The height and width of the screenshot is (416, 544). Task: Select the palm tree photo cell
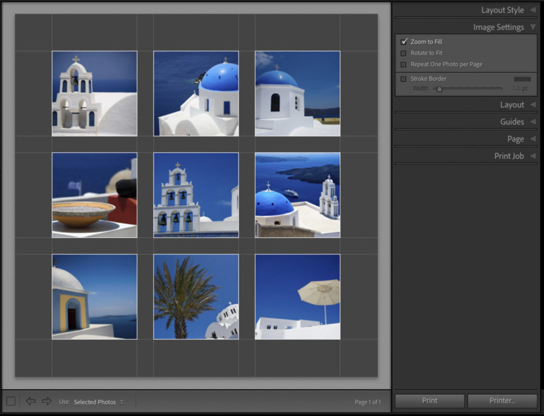click(196, 296)
